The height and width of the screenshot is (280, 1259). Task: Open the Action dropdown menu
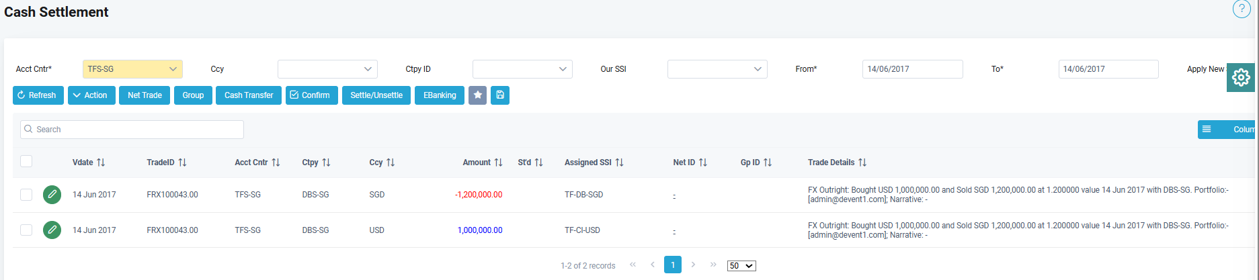click(x=91, y=95)
